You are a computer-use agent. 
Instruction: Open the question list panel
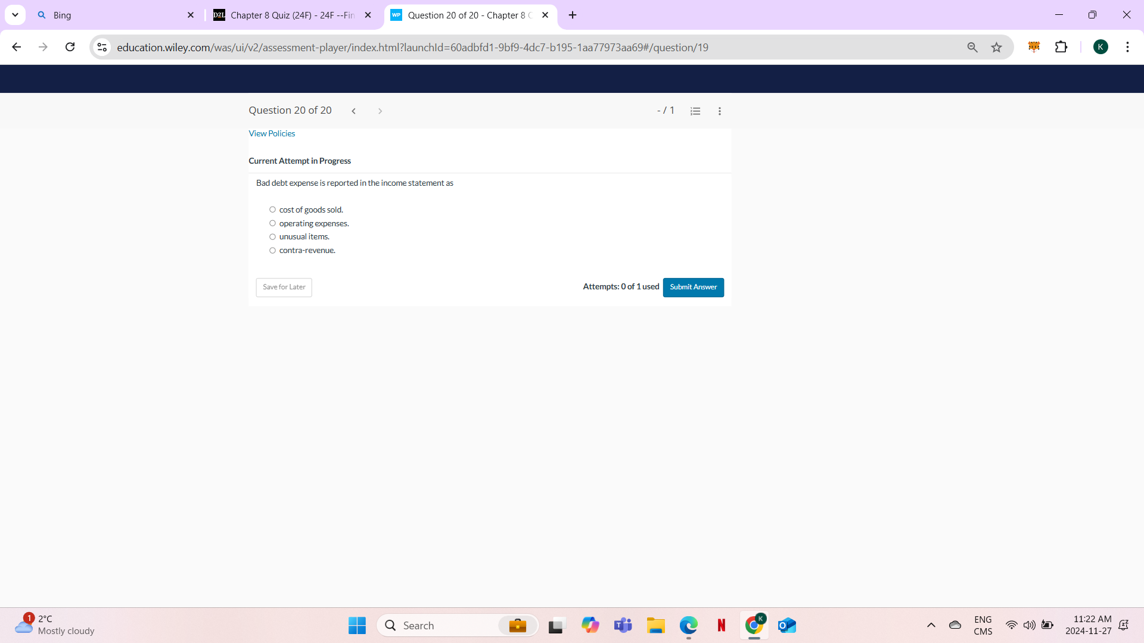pos(695,111)
